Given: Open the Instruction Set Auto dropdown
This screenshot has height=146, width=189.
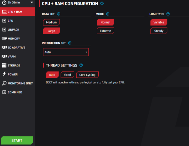Looking at the screenshot, I should pos(66,52).
